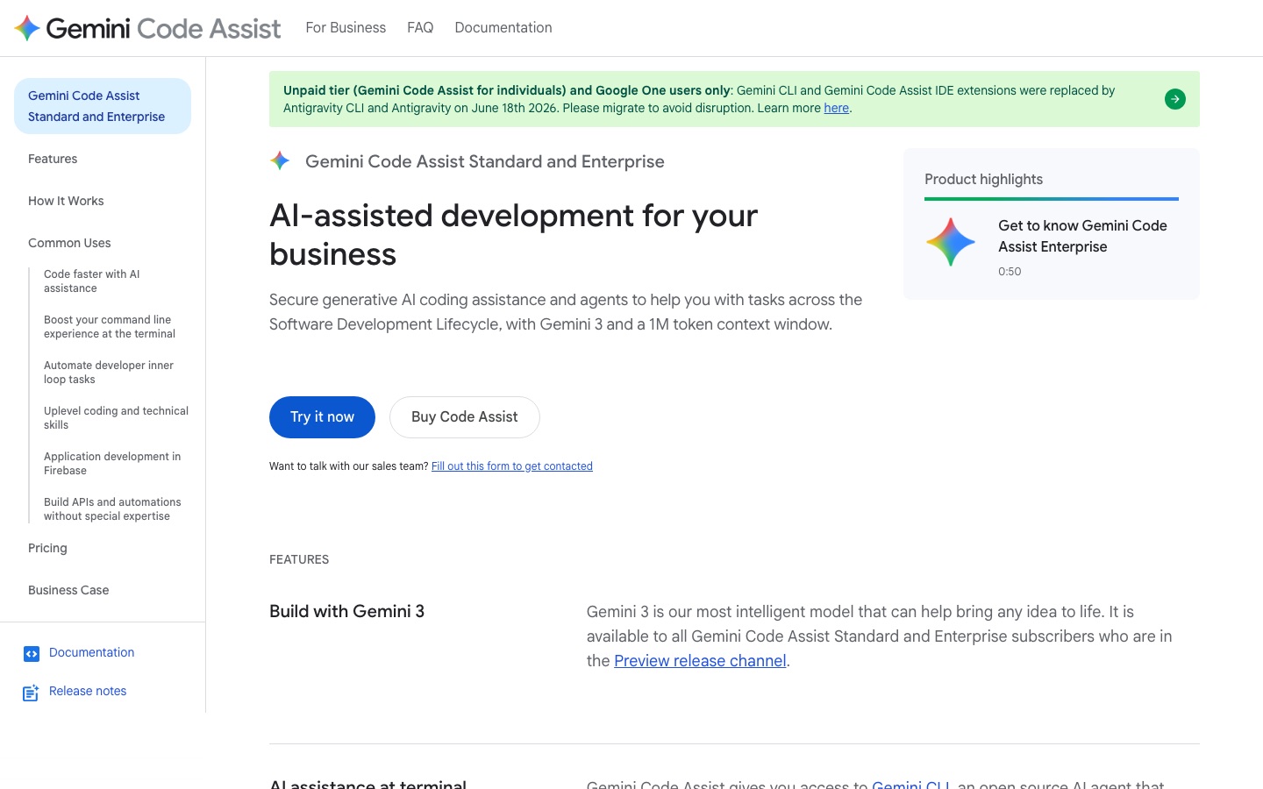The height and width of the screenshot is (789, 1263).
Task: Click the AI-assisted development for your business headline
Action: (513, 235)
